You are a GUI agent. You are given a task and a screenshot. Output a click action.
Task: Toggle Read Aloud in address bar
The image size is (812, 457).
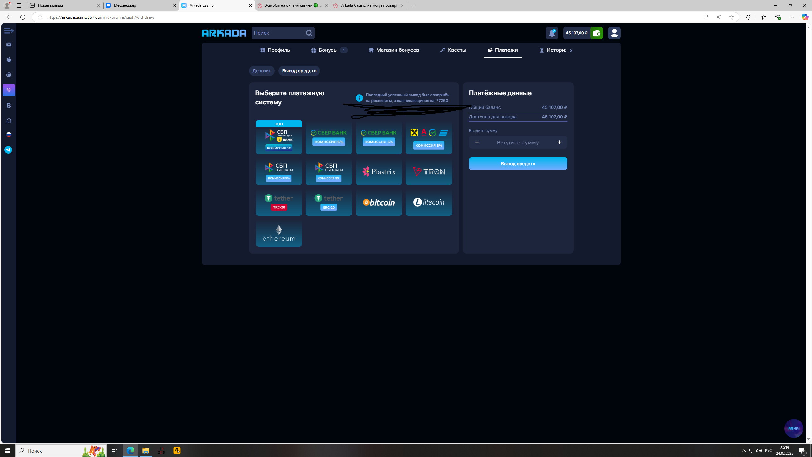(718, 17)
